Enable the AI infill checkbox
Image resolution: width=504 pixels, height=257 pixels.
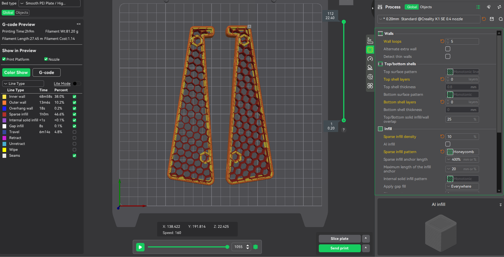coord(448,144)
